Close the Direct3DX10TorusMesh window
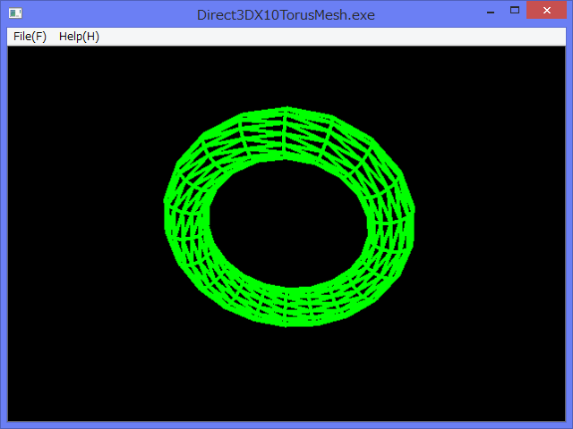This screenshot has height=429, width=573. click(x=546, y=10)
